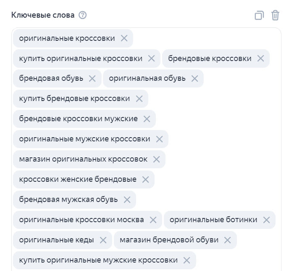
Task: Delete all keywords with the trash icon
Action: pyautogui.click(x=275, y=16)
